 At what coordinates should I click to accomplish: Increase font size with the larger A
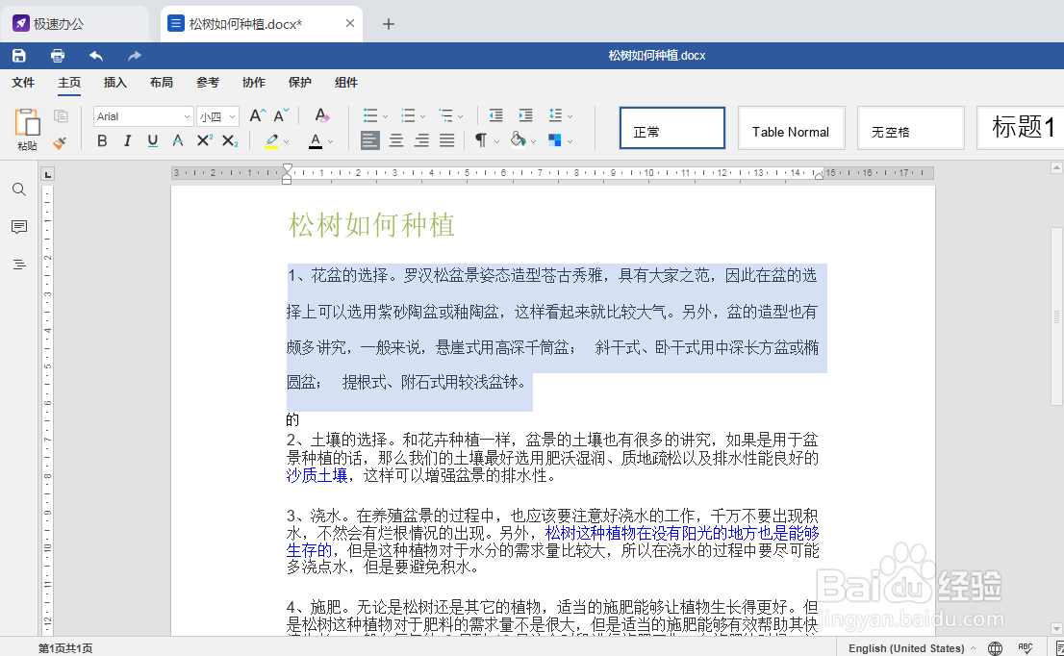click(x=257, y=116)
